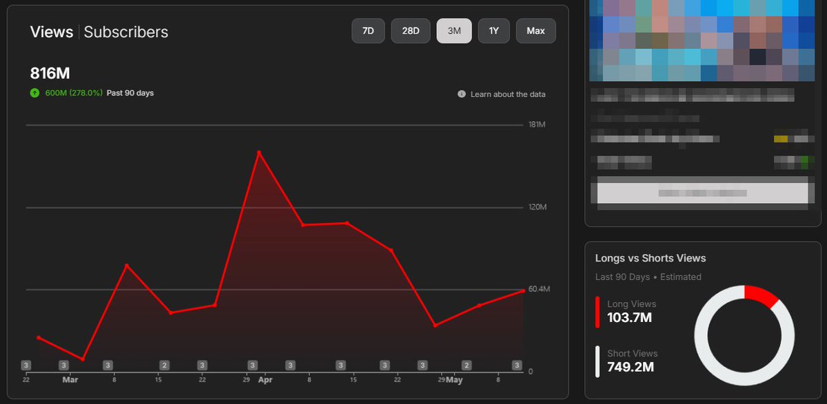Click the info icon beside Learn about the data

coord(462,94)
